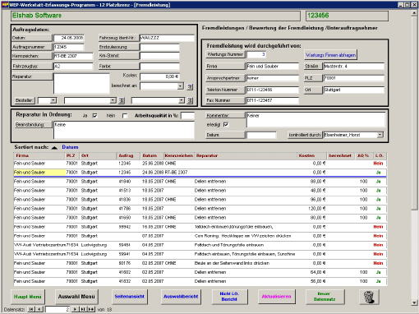
Task: Click the Datensatz record number box
Action: pyautogui.click(x=57, y=309)
